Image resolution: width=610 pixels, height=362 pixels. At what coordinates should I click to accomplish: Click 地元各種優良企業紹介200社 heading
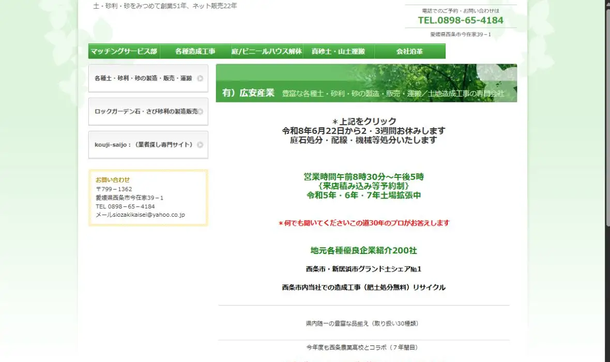point(364,251)
